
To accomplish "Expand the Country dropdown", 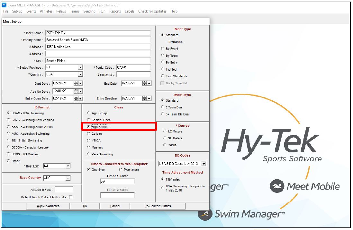I will (80, 74).
